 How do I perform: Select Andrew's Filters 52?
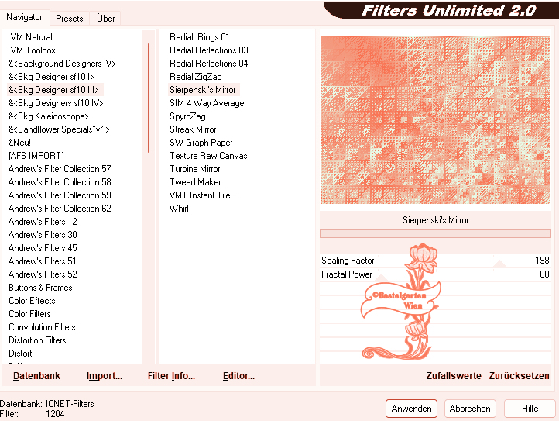(43, 274)
